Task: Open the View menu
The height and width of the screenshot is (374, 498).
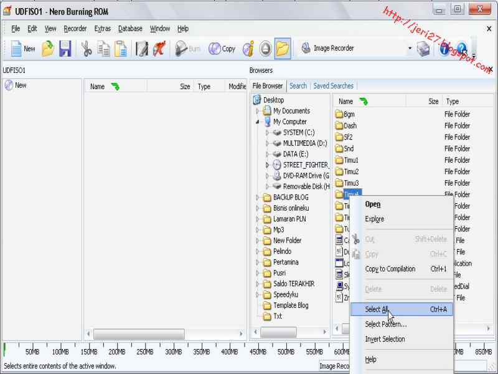Action: coord(50,29)
